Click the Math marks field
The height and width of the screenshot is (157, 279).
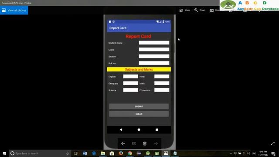click(x=162, y=83)
